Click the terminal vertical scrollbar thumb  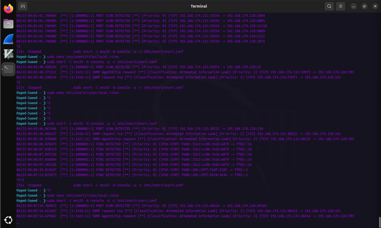[x=380, y=222]
